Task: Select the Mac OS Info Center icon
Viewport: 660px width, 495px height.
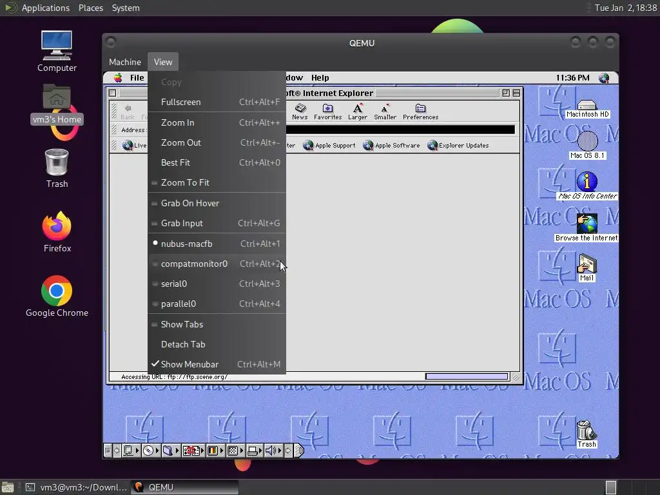Action: [587, 186]
